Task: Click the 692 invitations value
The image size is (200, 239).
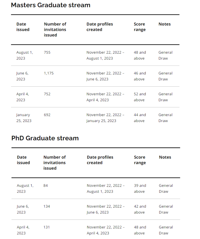Action: [47, 115]
